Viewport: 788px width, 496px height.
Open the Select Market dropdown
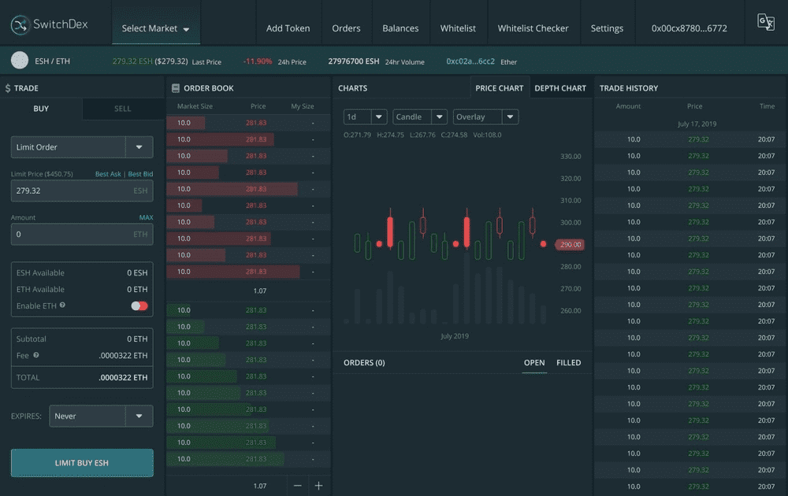(x=155, y=27)
